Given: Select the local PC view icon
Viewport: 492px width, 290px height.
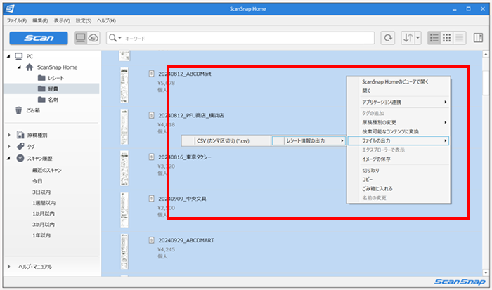Looking at the screenshot, I should [81, 38].
